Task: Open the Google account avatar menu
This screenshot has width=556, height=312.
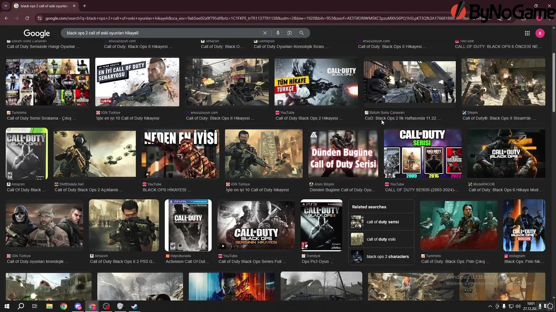Action: tap(540, 33)
